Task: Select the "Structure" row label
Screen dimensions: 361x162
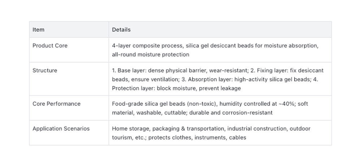Action: tap(45, 71)
